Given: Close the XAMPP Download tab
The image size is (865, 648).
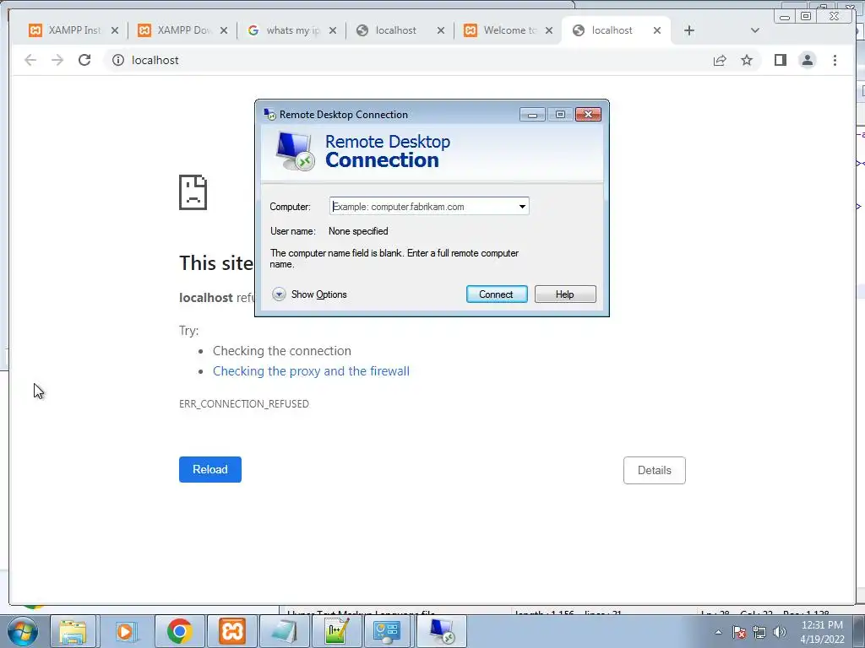Looking at the screenshot, I should [223, 31].
